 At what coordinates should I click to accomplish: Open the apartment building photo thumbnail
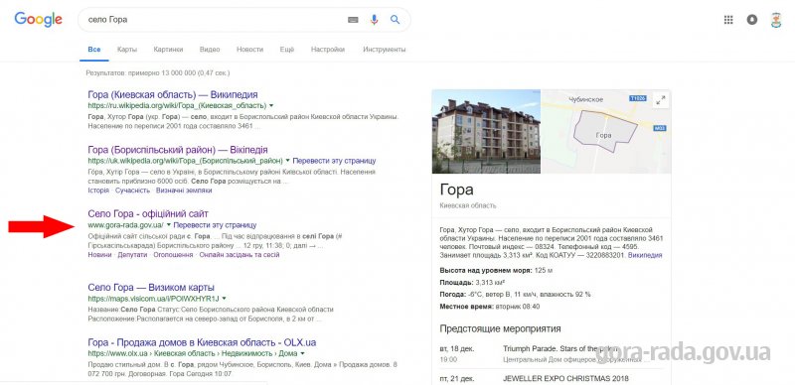click(x=486, y=132)
